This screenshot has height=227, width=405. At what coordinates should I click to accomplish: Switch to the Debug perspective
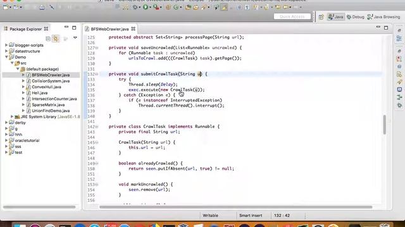[x=356, y=17]
